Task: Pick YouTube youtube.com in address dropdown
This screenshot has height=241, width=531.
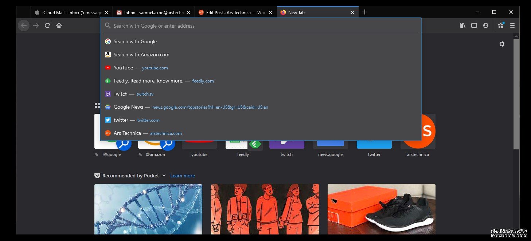Action: [x=261, y=68]
